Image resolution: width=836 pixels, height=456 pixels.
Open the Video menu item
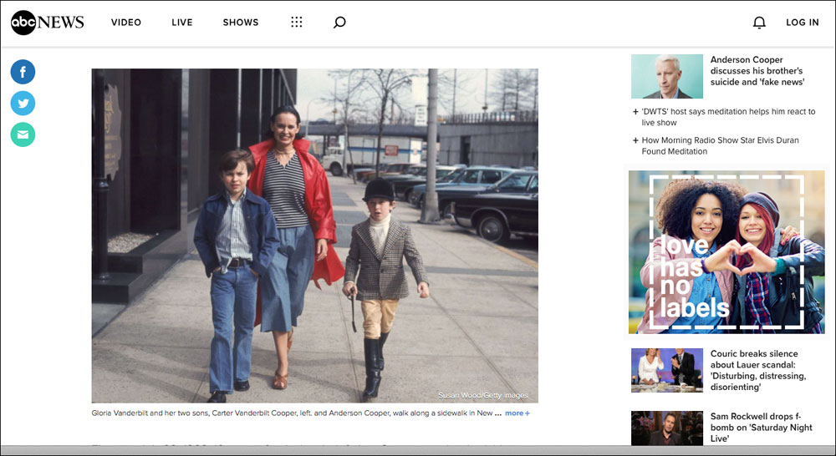tap(126, 23)
